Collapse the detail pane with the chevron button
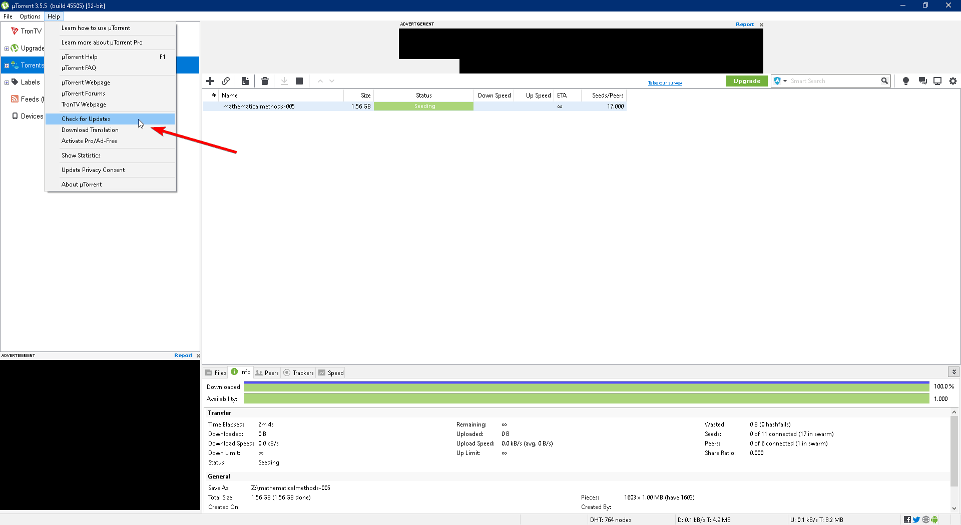This screenshot has height=525, width=961. point(954,371)
